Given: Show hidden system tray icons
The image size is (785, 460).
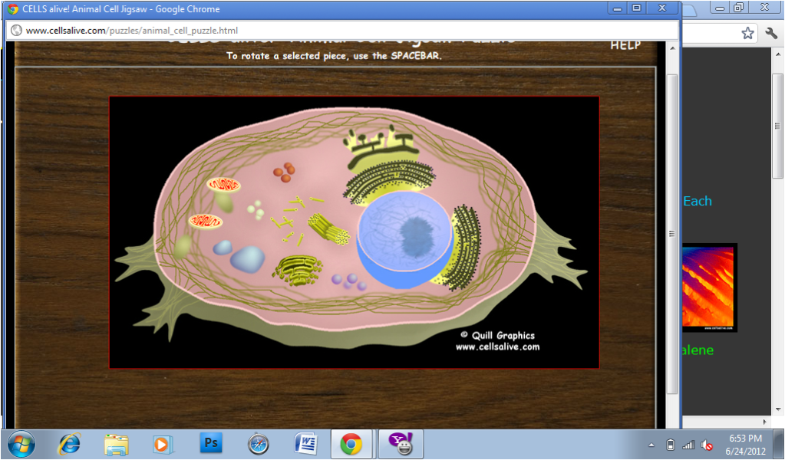Looking at the screenshot, I should 651,445.
